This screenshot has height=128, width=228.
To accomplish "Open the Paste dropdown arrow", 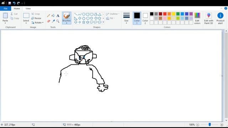I will tap(5, 23).
